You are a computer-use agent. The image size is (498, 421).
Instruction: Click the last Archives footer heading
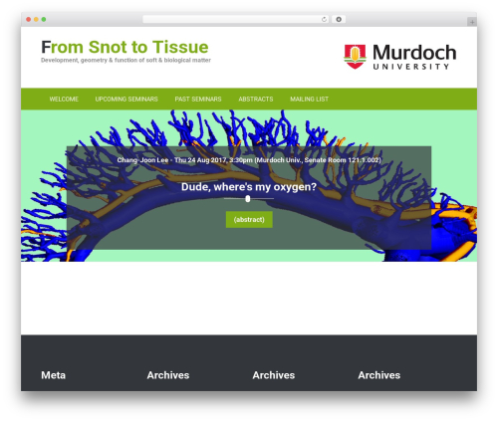379,375
